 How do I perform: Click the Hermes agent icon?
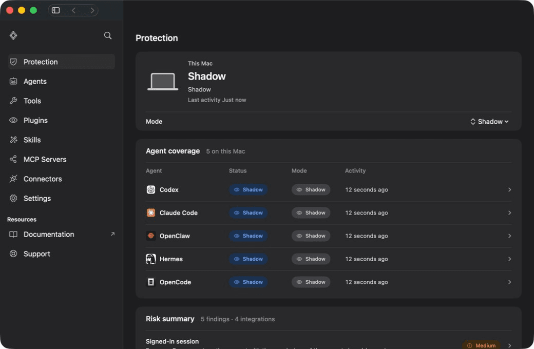tap(151, 259)
